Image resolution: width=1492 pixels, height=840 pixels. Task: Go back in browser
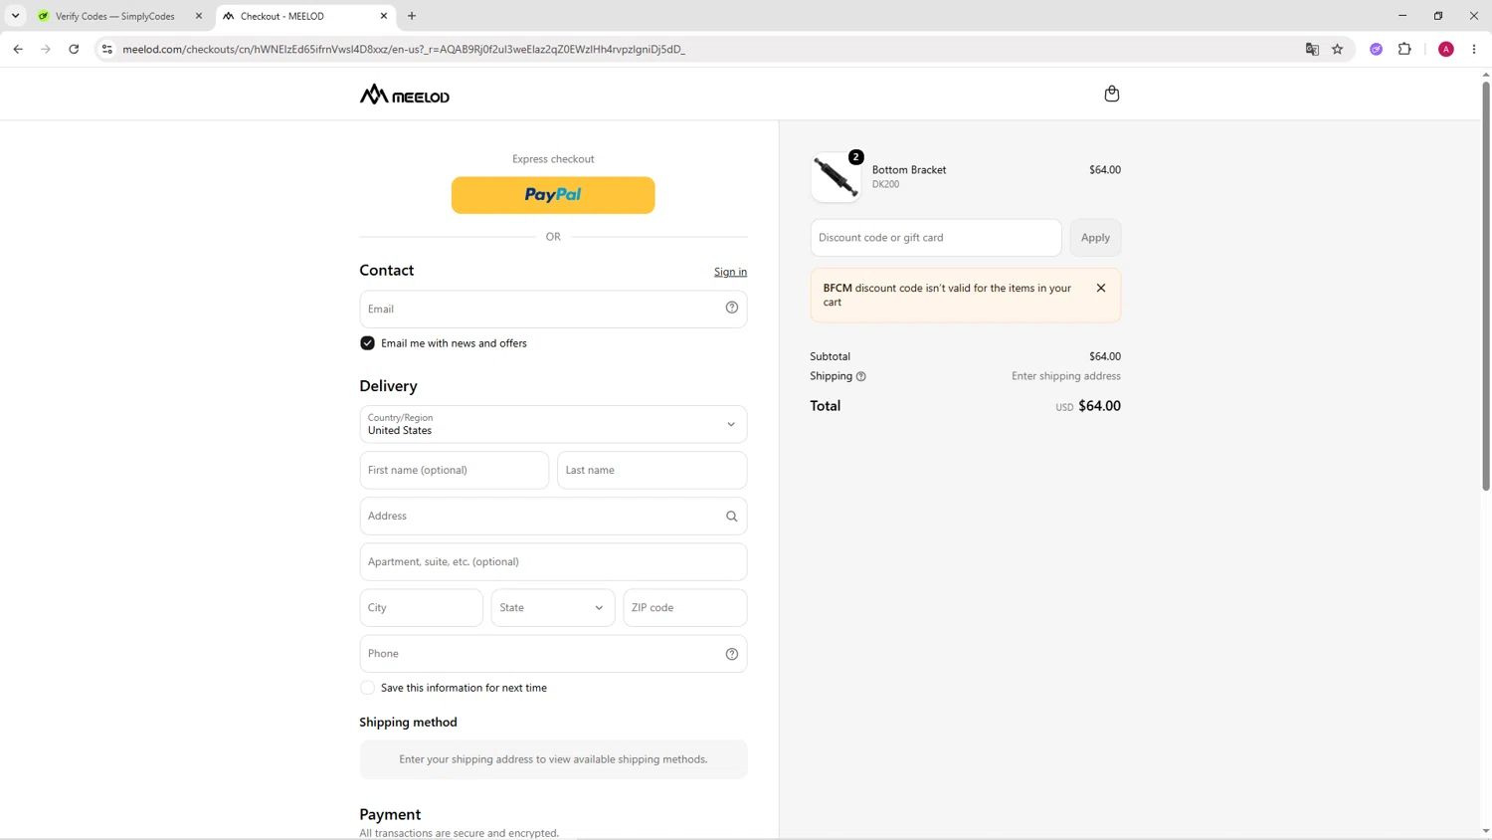pos(18,49)
